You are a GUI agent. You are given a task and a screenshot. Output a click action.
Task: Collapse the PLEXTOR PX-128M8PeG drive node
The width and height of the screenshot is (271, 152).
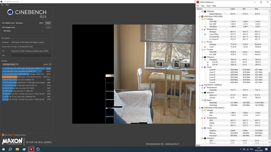pos(200,85)
